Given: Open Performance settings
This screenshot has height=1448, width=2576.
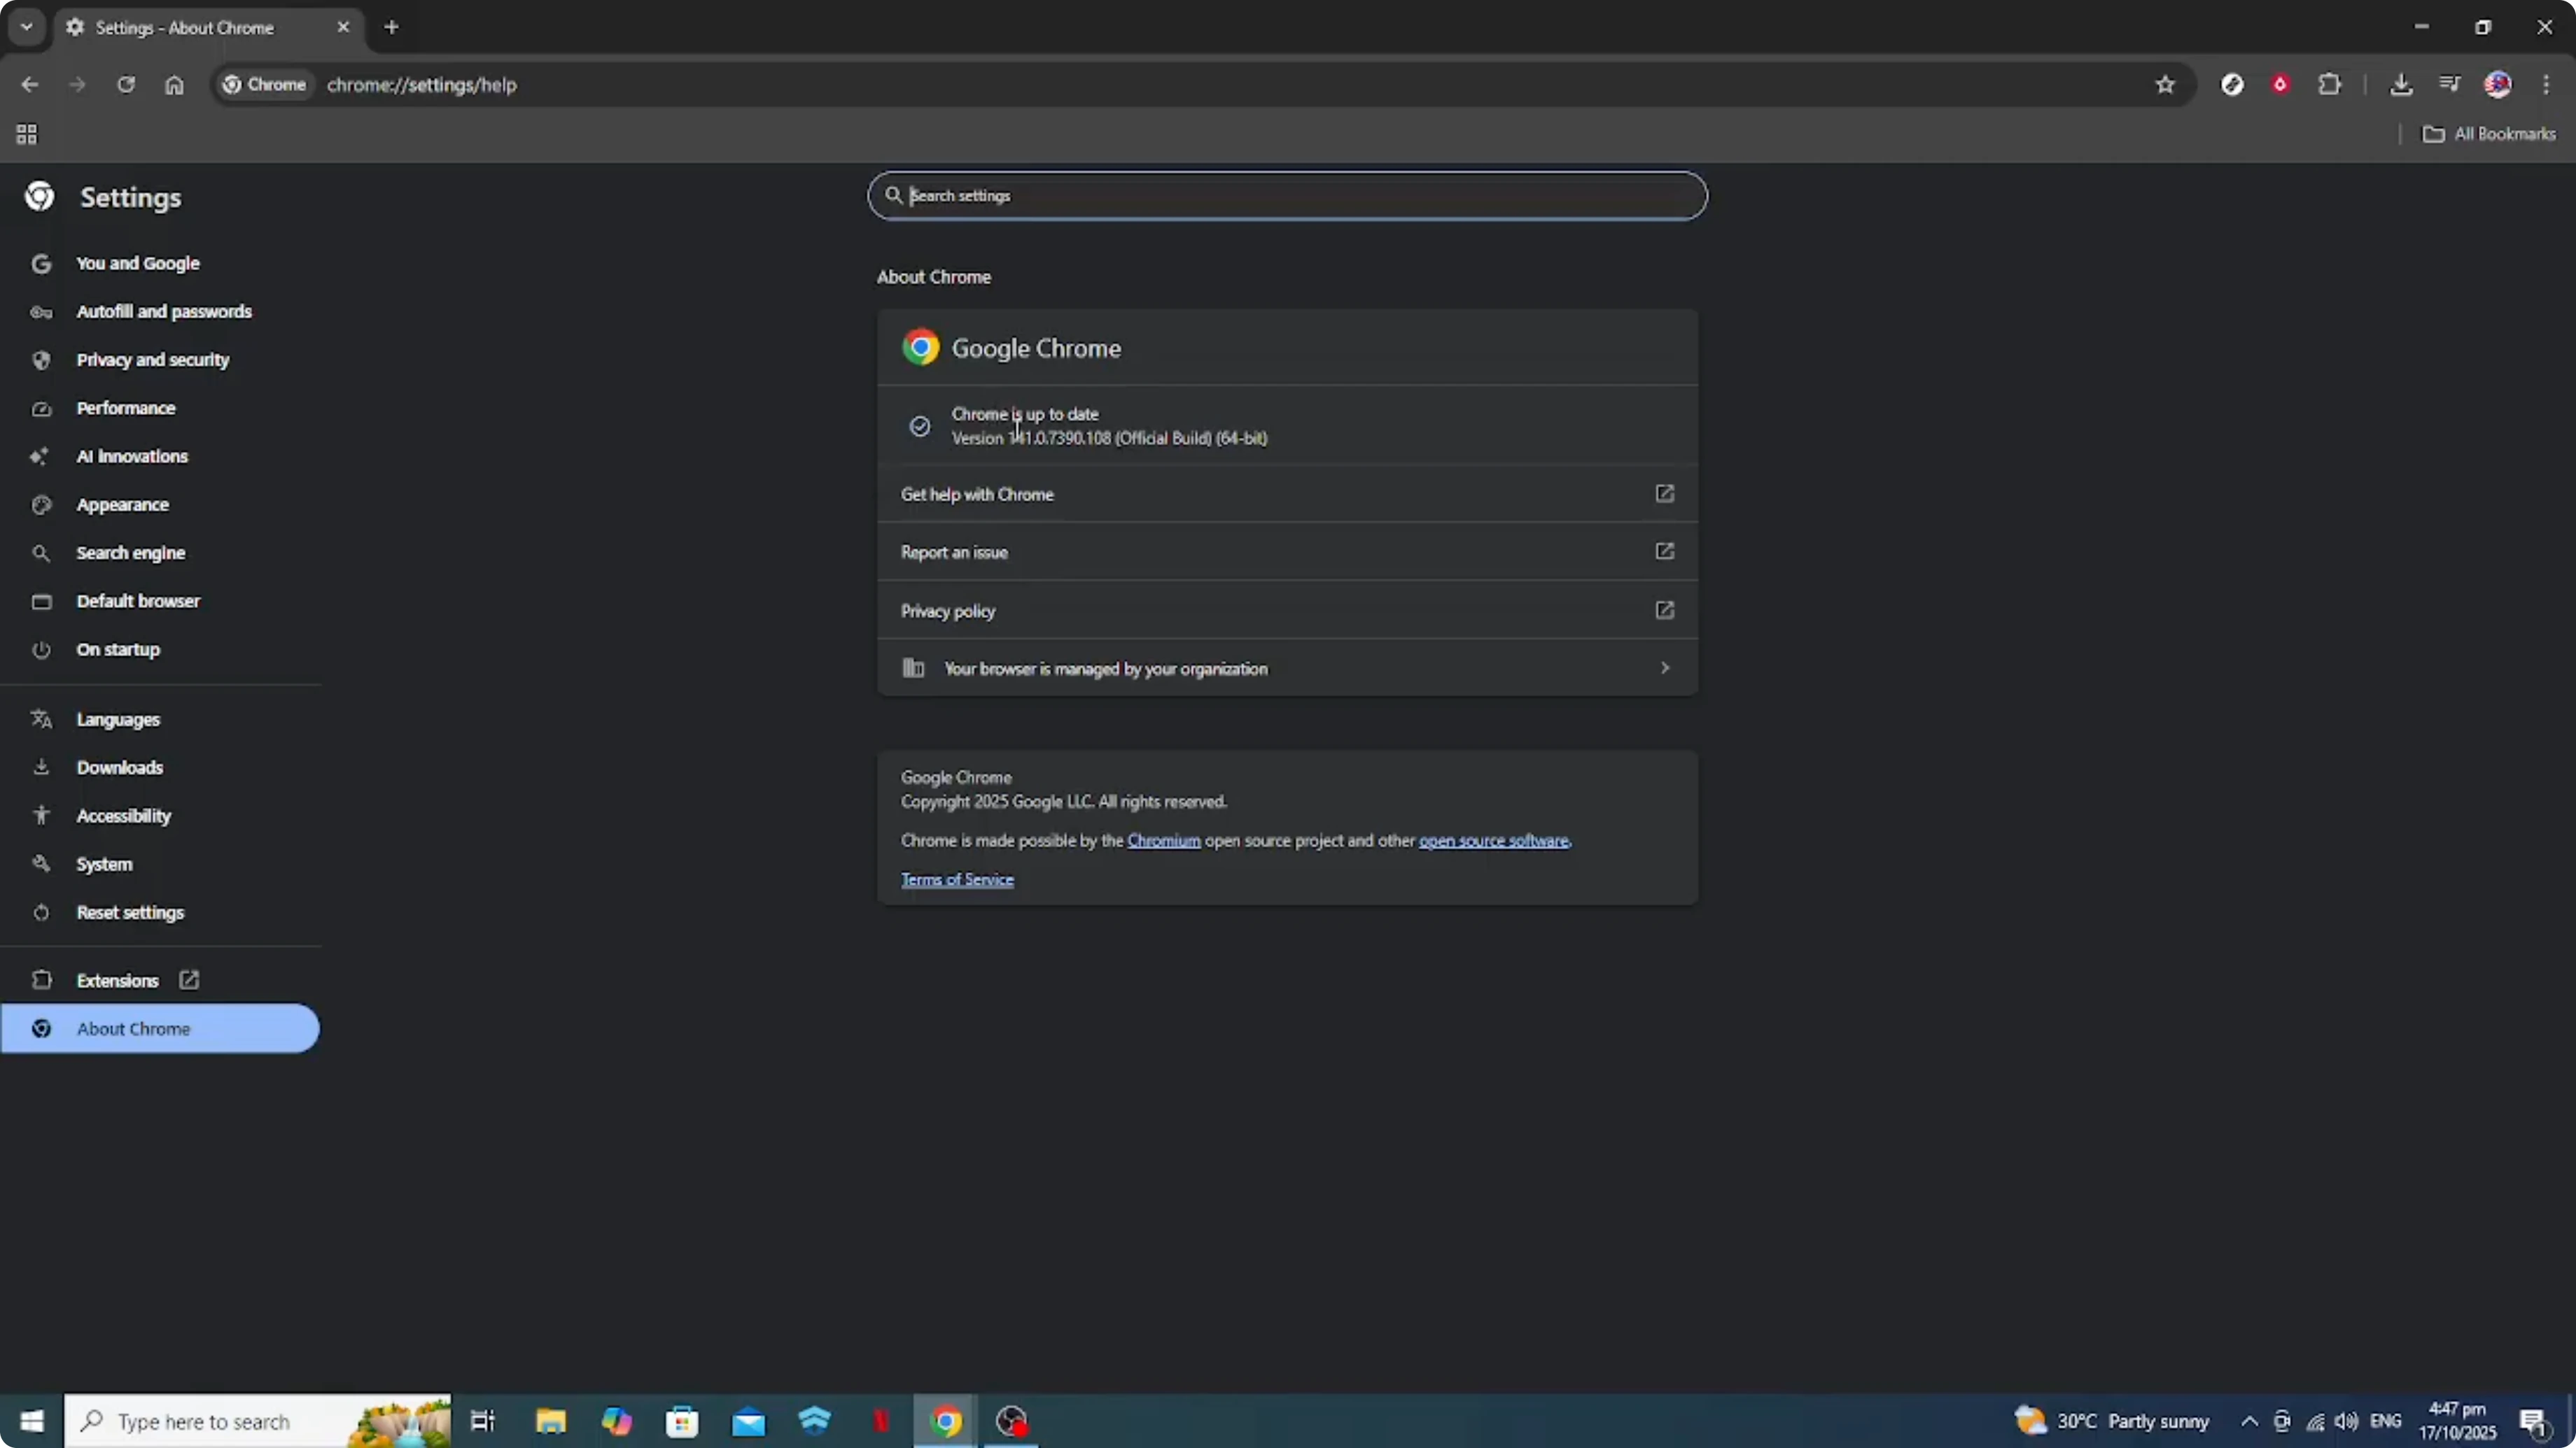Looking at the screenshot, I should point(126,408).
